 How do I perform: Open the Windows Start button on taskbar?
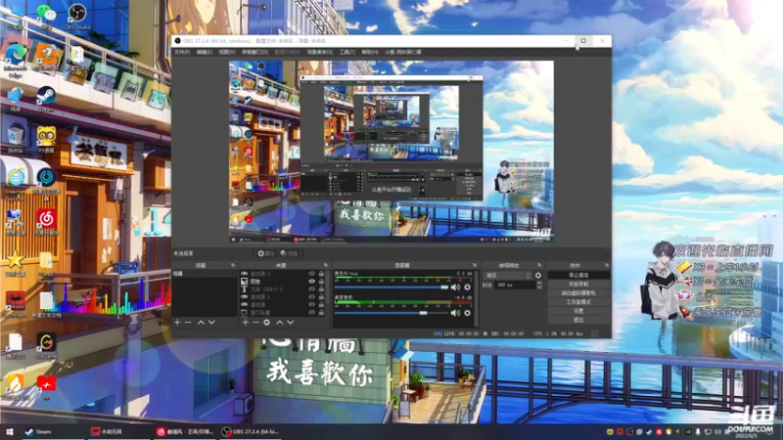pyautogui.click(x=9, y=431)
